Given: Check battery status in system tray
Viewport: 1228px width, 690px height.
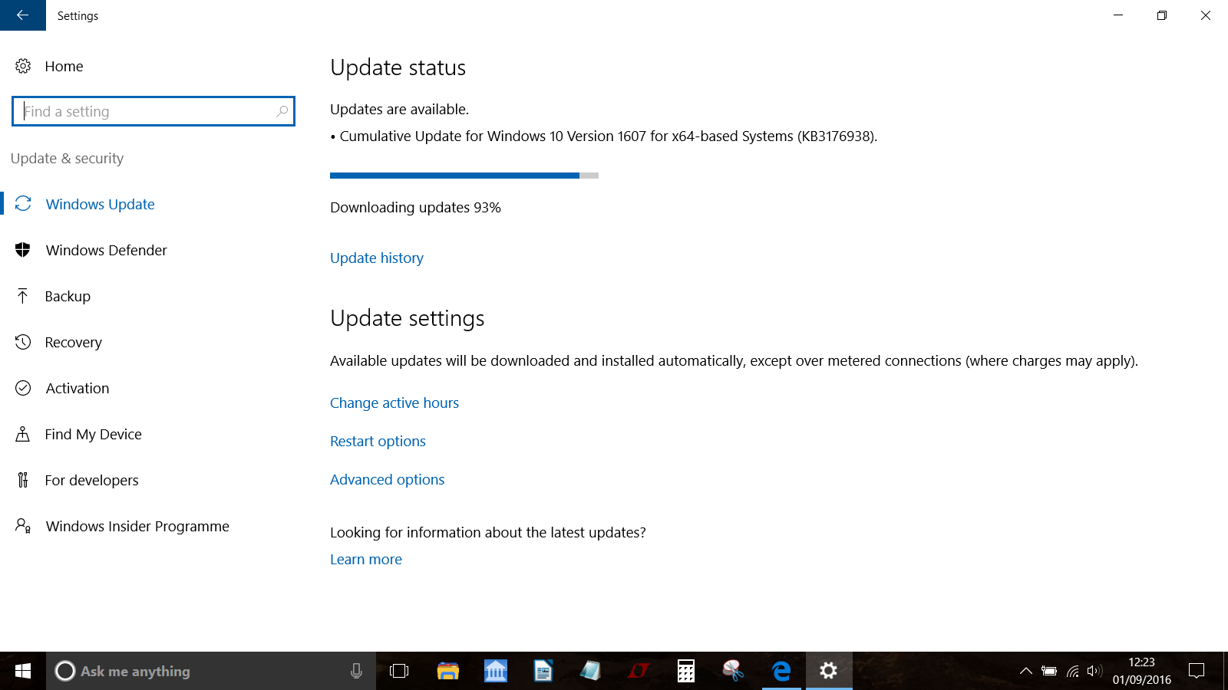Looking at the screenshot, I should coord(1049,671).
